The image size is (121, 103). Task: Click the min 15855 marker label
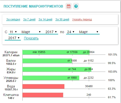point(39,52)
